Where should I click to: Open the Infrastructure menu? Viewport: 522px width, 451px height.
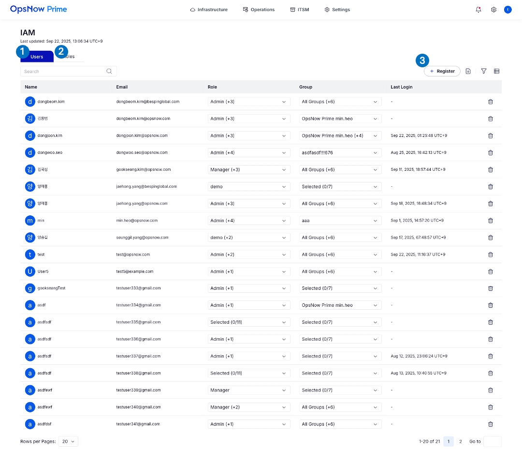coord(209,10)
